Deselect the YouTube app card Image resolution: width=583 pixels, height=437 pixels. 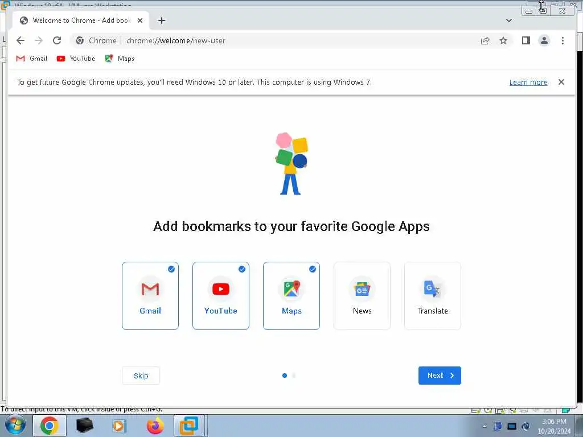click(x=221, y=296)
